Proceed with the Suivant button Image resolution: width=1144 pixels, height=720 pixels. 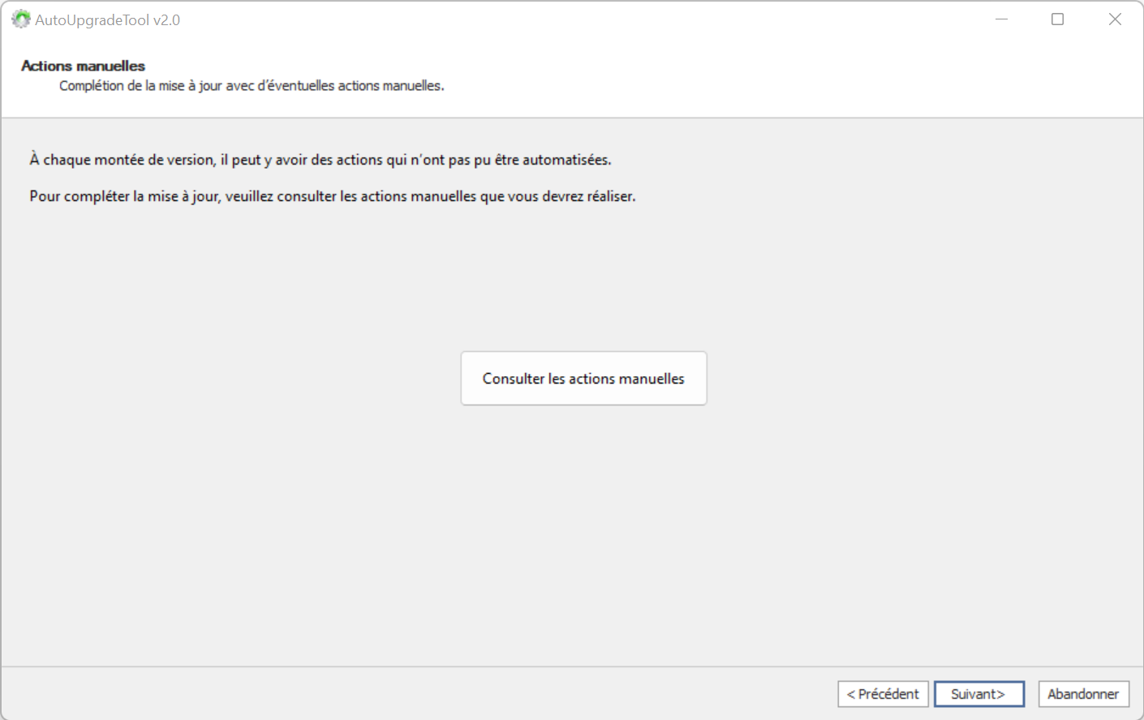coord(978,694)
